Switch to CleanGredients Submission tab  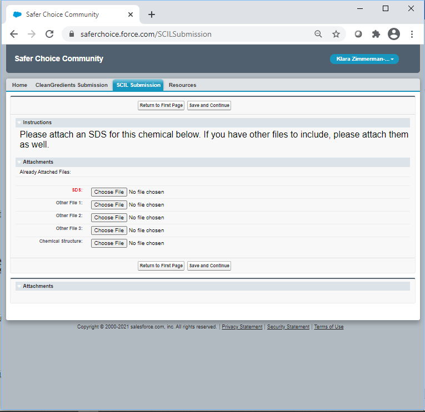[72, 85]
